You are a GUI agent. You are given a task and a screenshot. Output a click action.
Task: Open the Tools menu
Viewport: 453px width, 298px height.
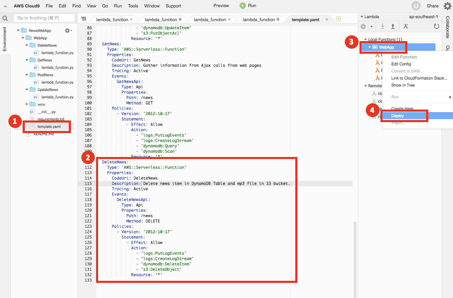(x=133, y=6)
